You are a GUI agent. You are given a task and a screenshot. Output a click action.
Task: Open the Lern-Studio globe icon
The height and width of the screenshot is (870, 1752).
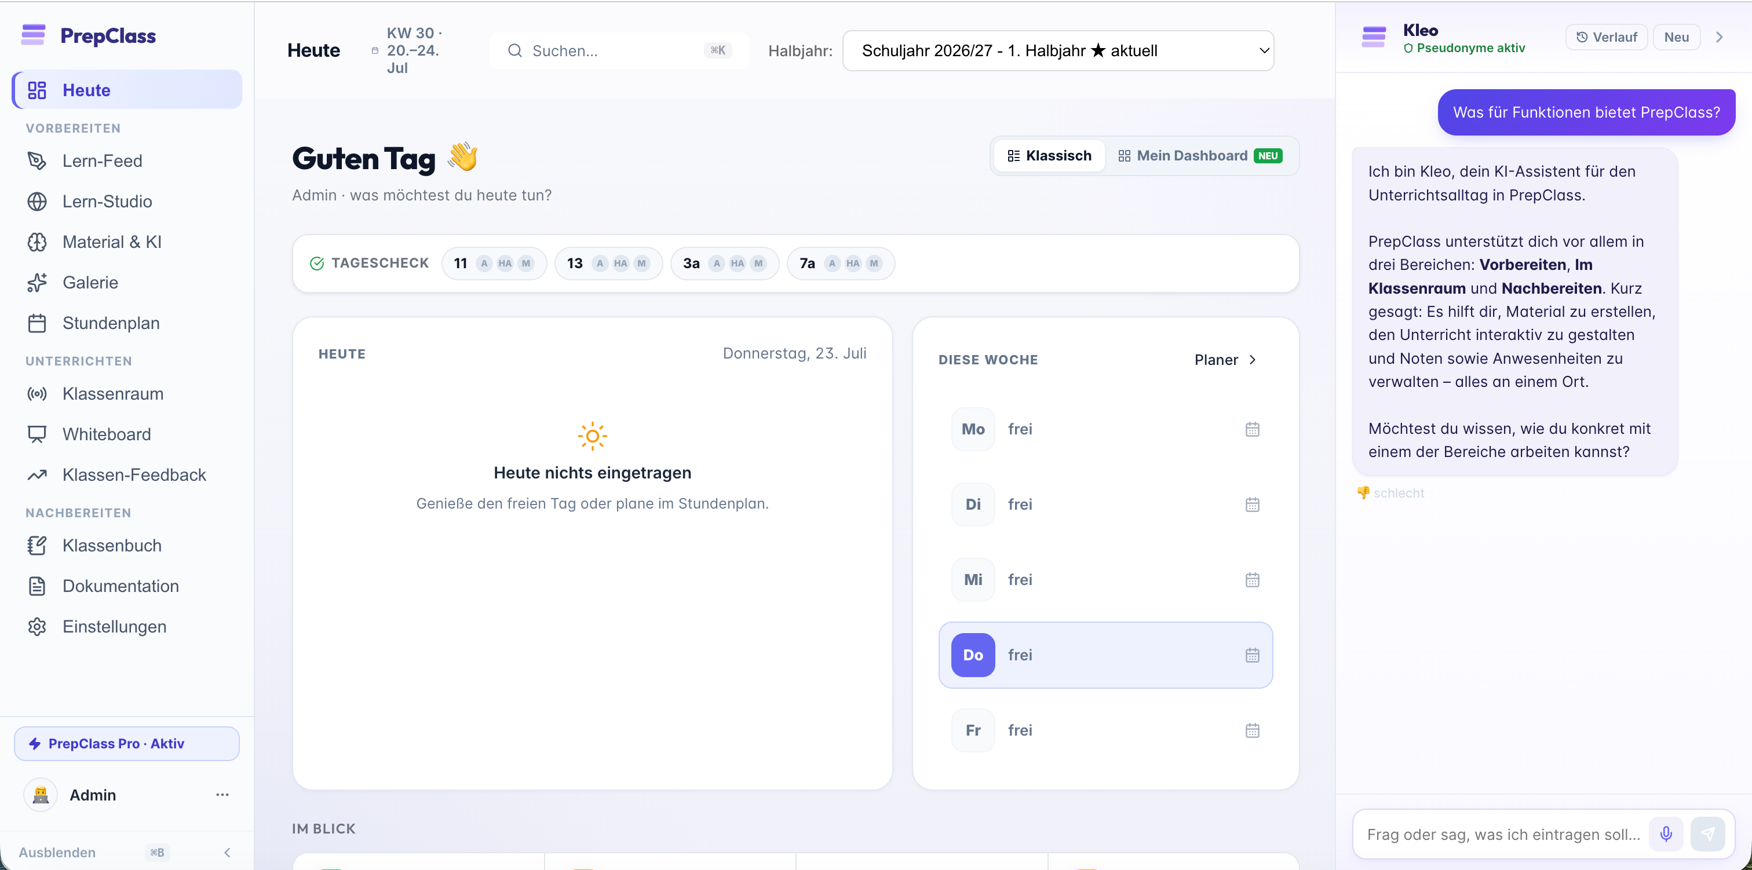click(36, 202)
